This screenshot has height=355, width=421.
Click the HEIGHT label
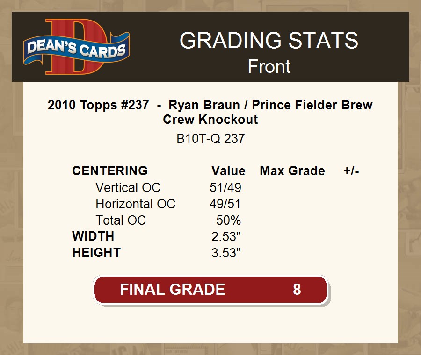96,253
